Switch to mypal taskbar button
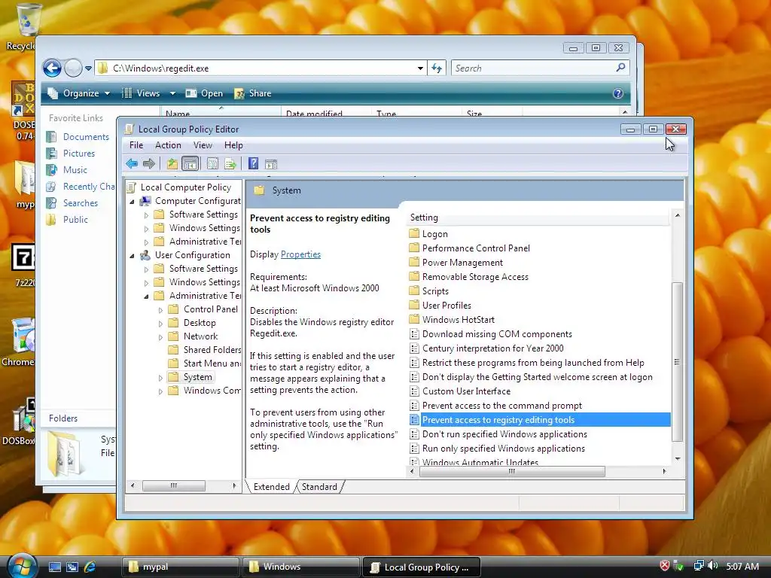 (x=181, y=567)
